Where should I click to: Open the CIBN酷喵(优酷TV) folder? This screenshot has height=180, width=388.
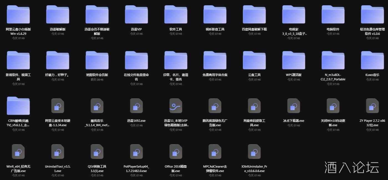coord(18,106)
